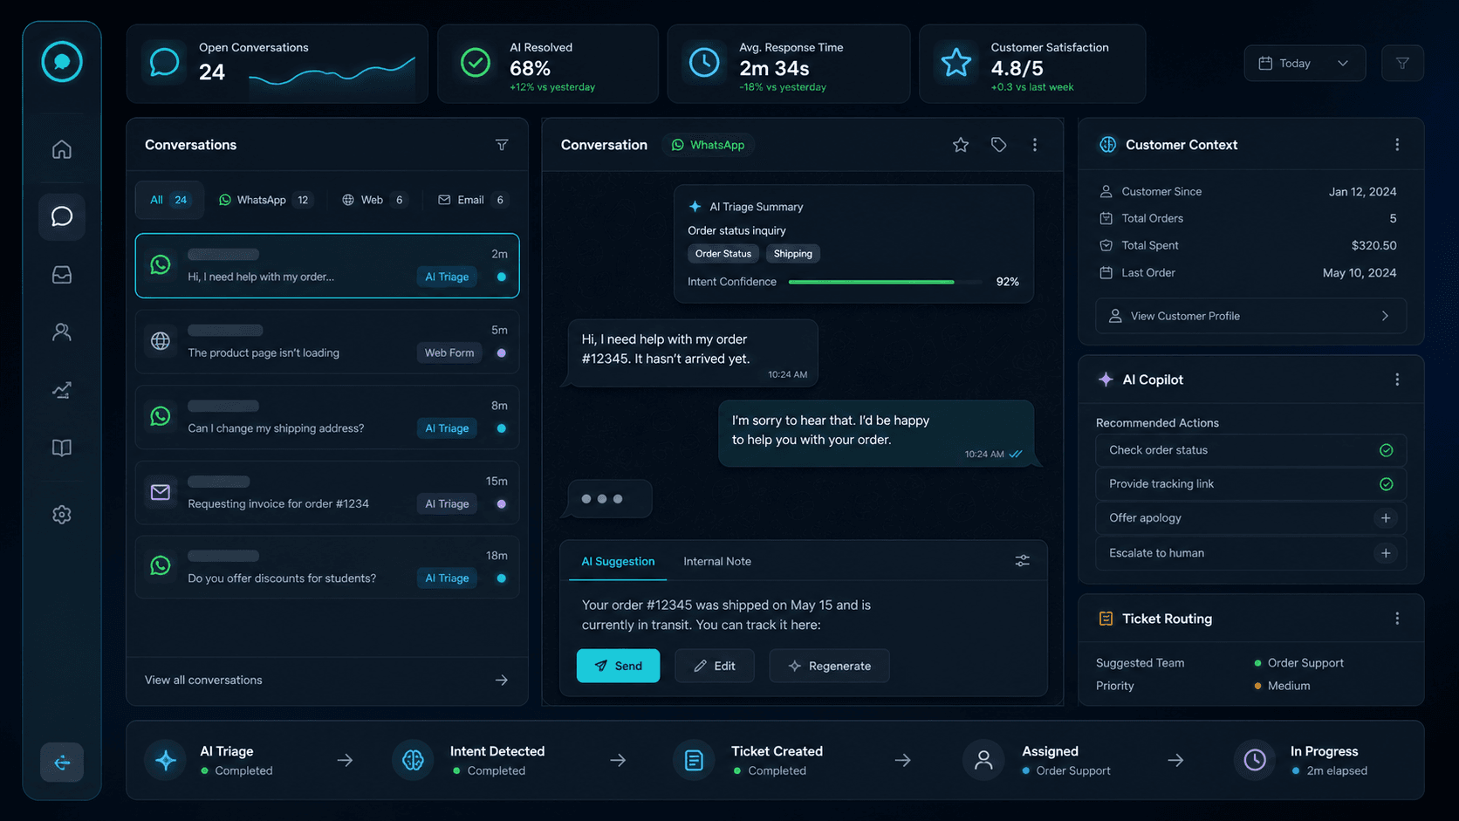Click the 'May 10, 2024' last order date

(x=1359, y=272)
